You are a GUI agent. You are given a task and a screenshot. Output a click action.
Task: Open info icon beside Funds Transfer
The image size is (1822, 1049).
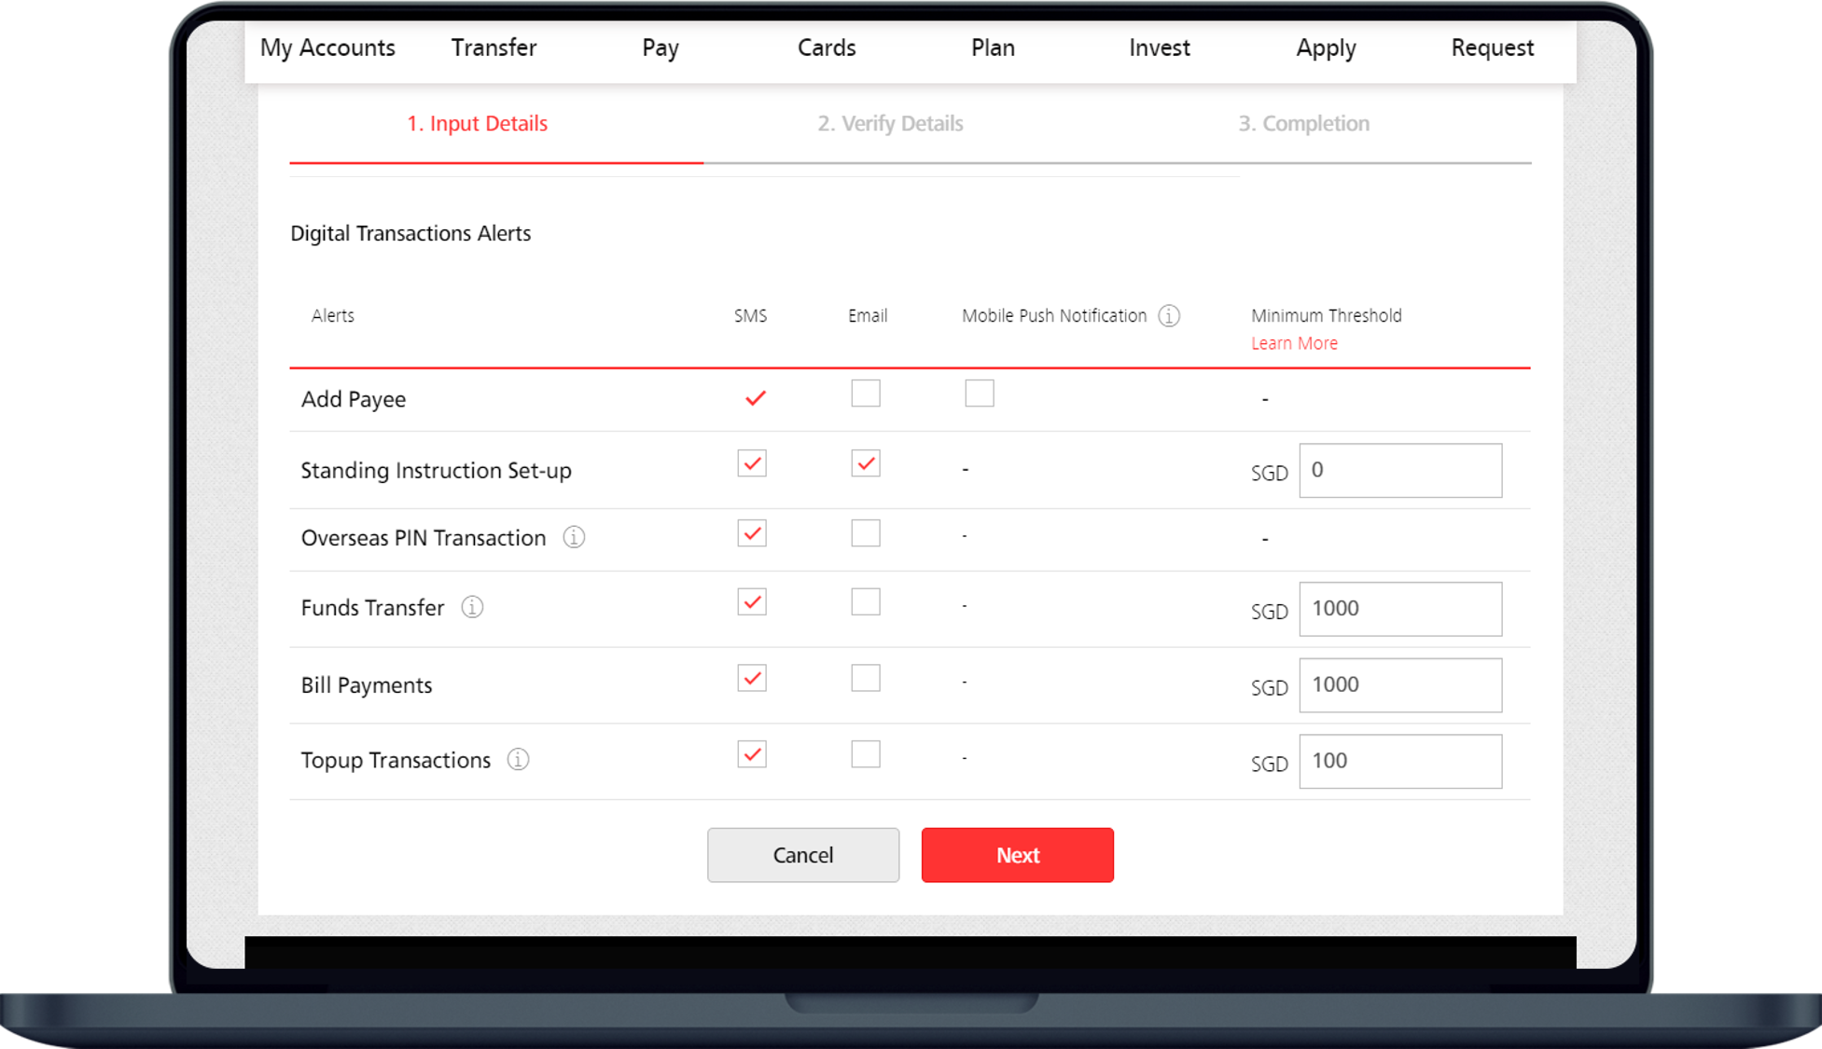[x=472, y=608]
